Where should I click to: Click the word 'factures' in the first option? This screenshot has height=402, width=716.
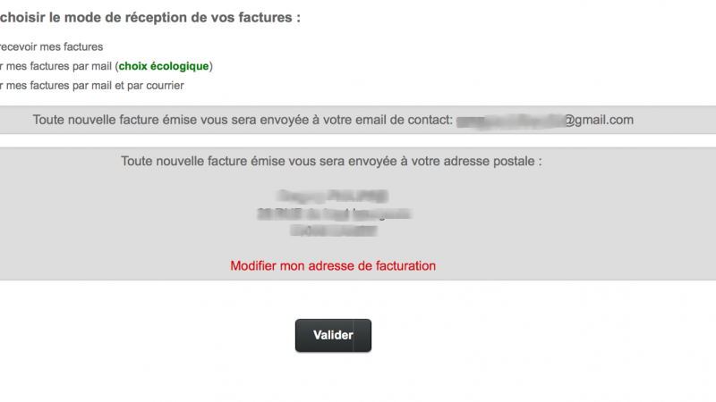80,46
